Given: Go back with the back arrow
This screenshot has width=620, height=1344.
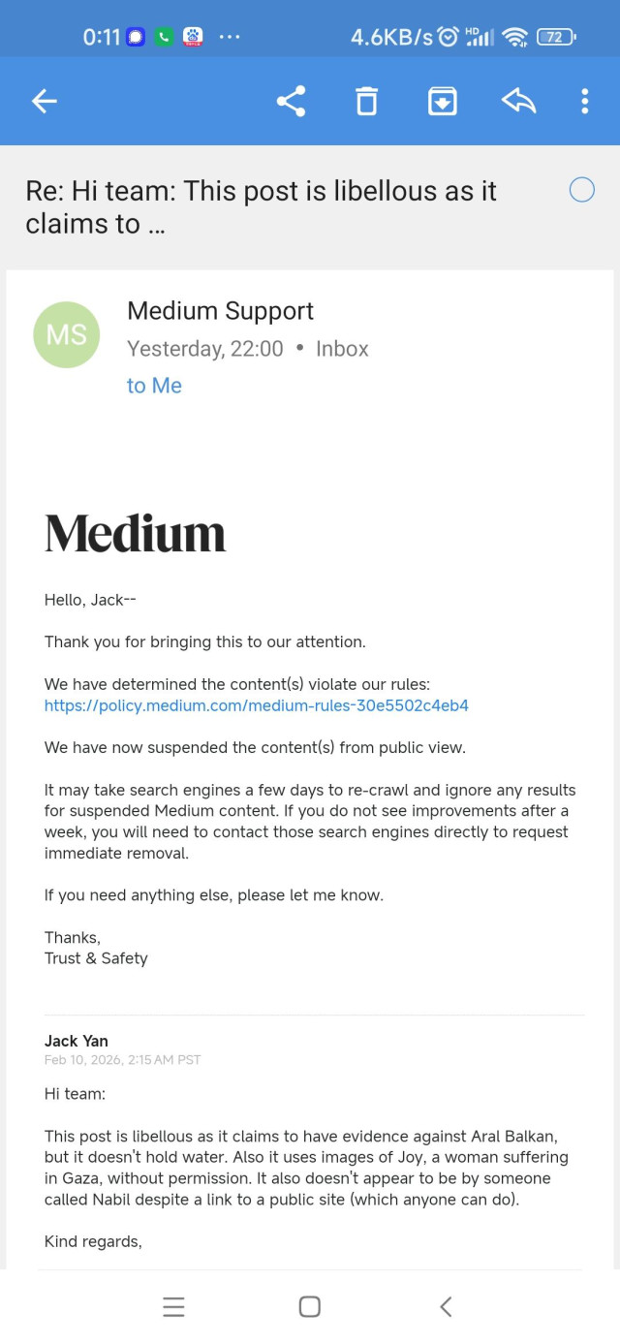Looking at the screenshot, I should [45, 101].
